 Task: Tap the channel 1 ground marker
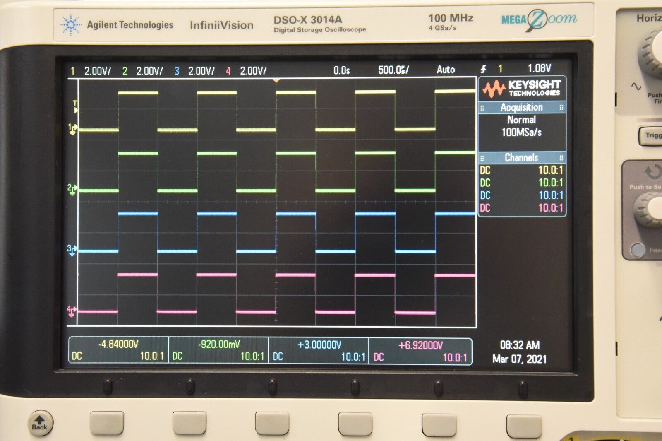(72, 129)
